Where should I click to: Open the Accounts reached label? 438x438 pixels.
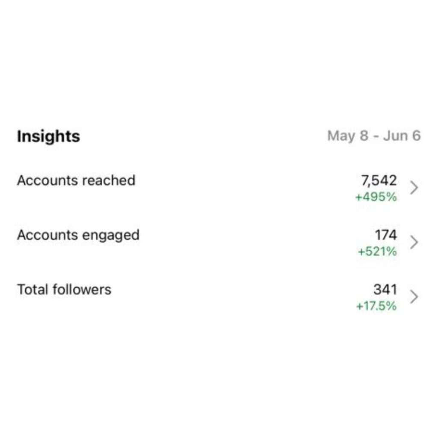click(x=76, y=181)
